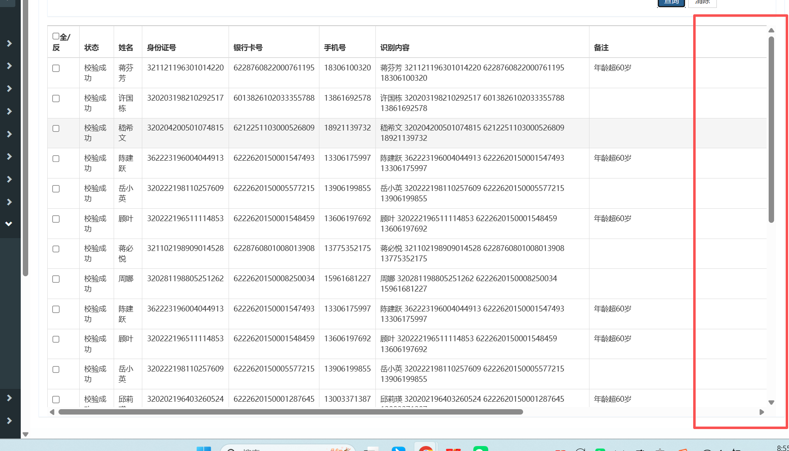Click the table's scroll-right arrow
The image size is (789, 451).
pyautogui.click(x=762, y=412)
